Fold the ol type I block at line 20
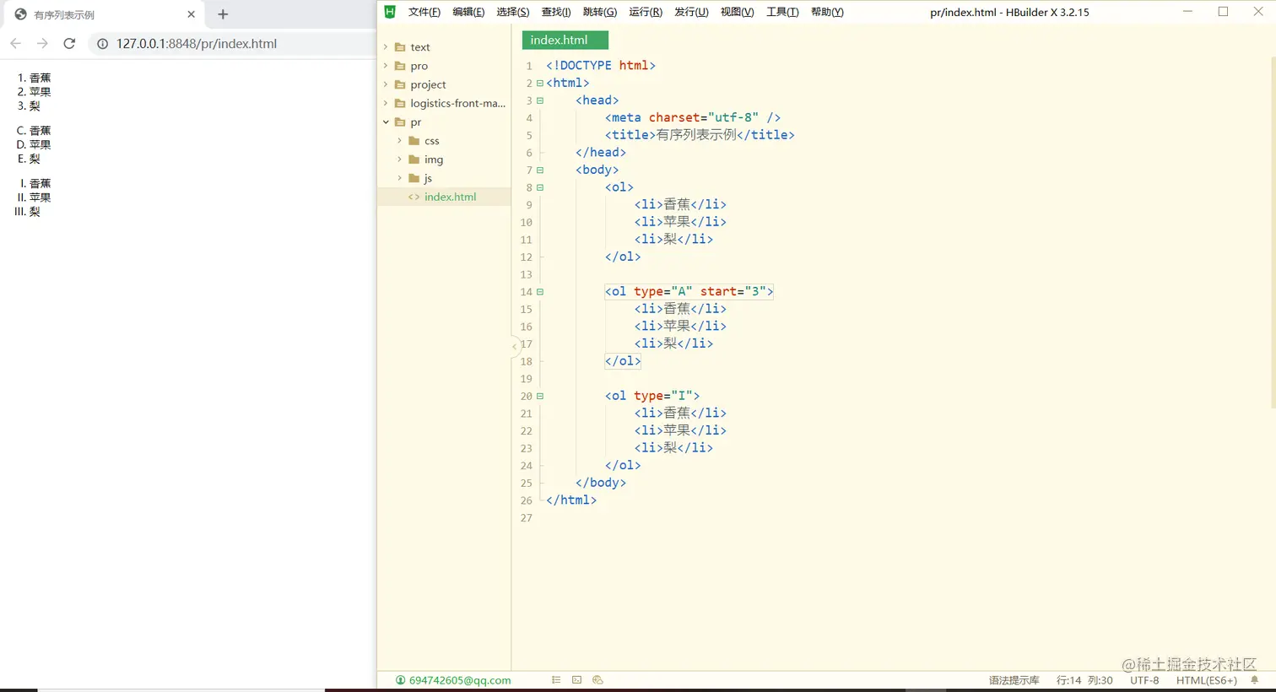This screenshot has width=1276, height=692. click(x=540, y=396)
